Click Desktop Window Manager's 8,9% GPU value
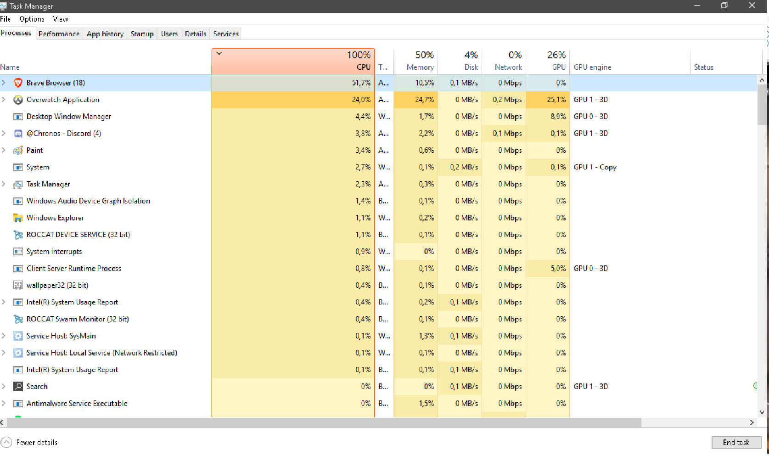Viewport: 769px width, 456px height. click(558, 117)
